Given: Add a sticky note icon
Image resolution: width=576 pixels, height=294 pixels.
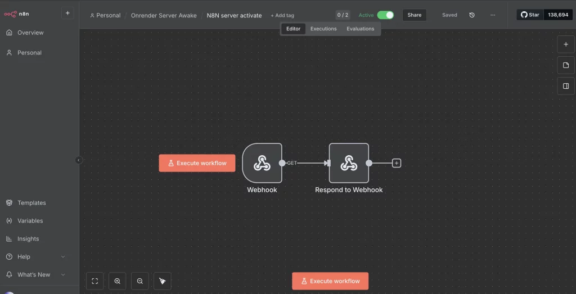Looking at the screenshot, I should tap(566, 65).
